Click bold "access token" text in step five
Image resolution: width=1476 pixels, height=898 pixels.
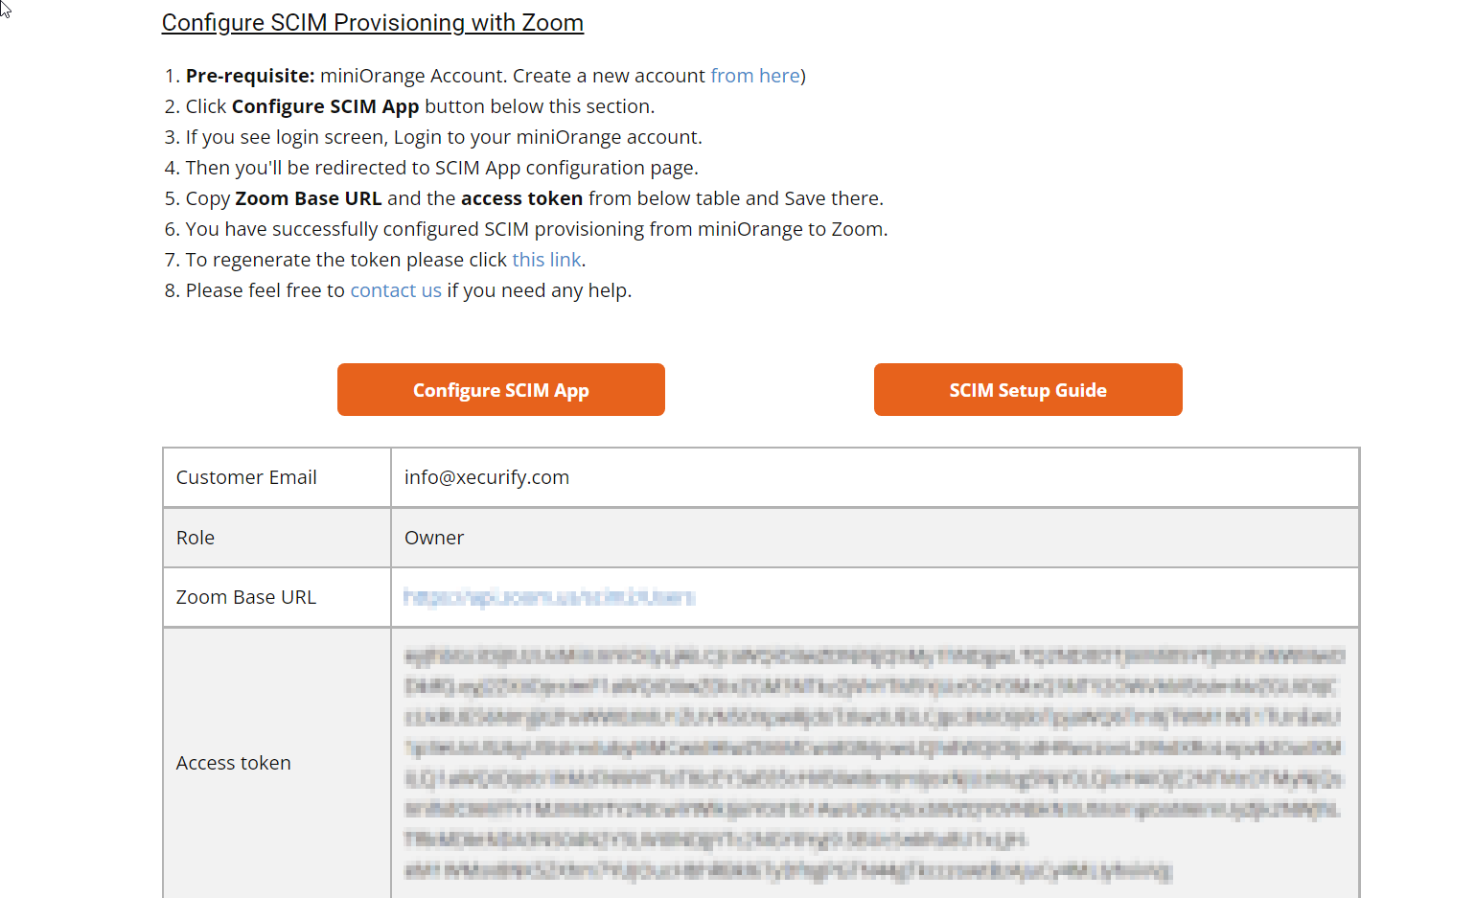point(521,198)
